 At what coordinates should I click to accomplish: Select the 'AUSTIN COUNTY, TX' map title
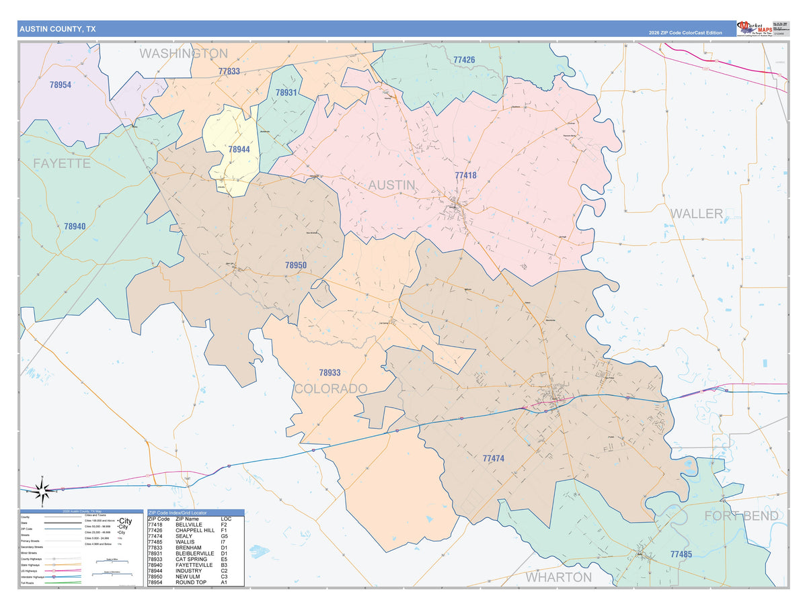coord(57,29)
